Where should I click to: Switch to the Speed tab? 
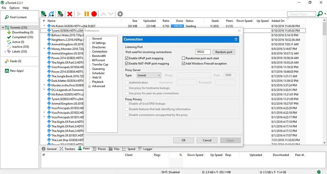tap(129, 149)
